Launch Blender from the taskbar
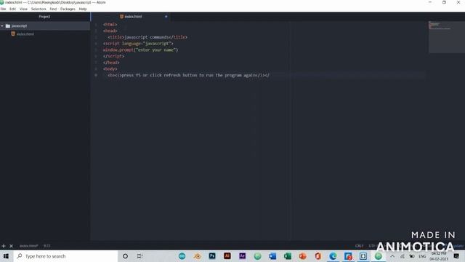This screenshot has width=465, height=262. (197, 256)
